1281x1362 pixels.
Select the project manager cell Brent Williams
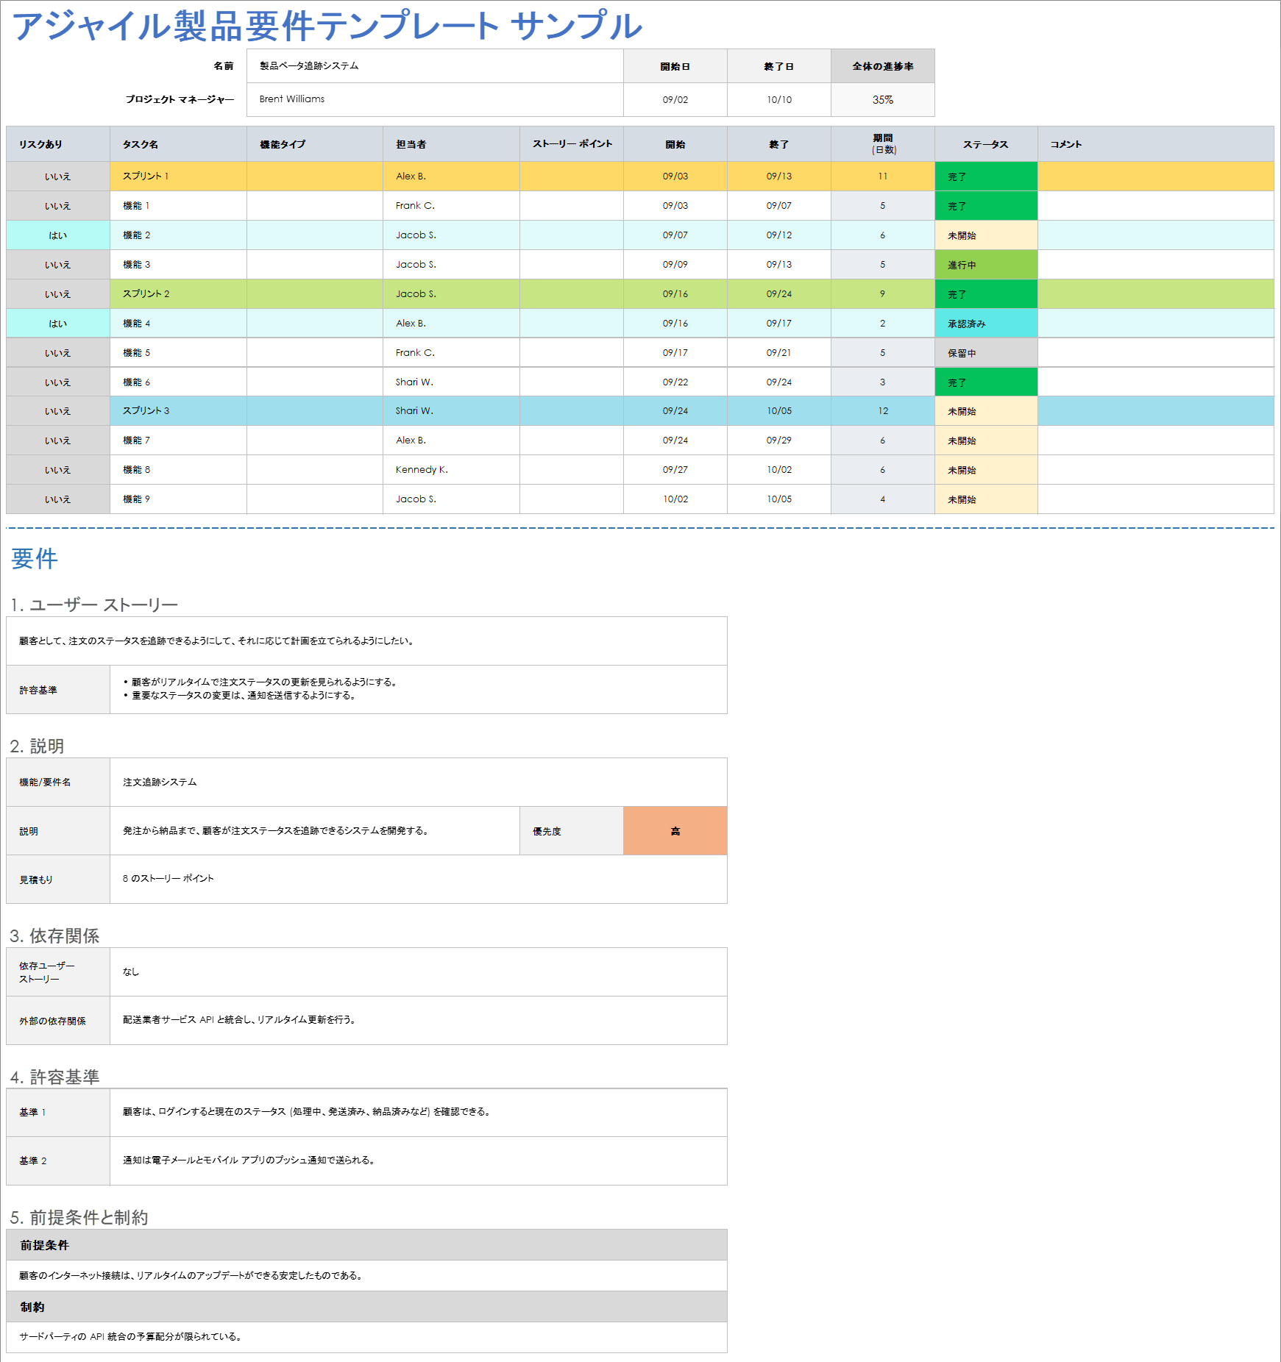tap(435, 99)
